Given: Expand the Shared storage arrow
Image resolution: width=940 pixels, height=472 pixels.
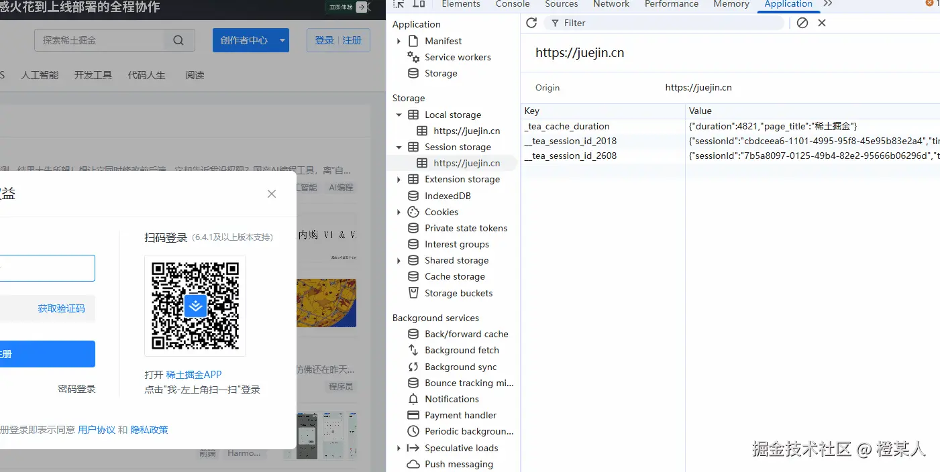Looking at the screenshot, I should [x=399, y=260].
